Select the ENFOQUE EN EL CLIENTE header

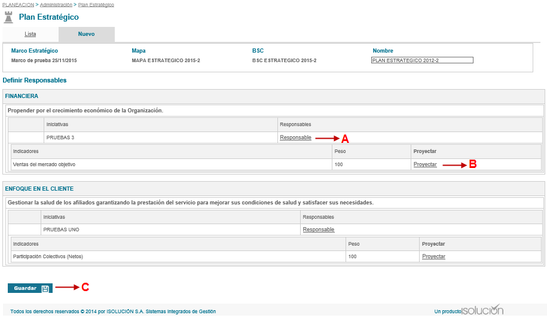(38, 188)
